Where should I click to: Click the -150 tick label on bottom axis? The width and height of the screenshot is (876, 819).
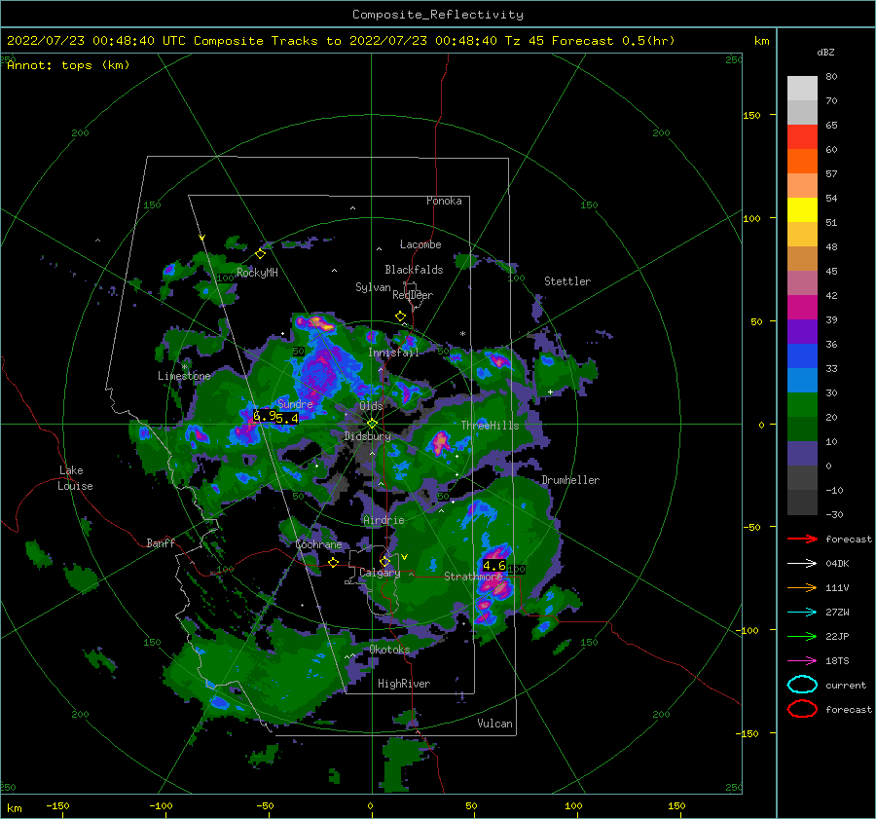(x=57, y=805)
